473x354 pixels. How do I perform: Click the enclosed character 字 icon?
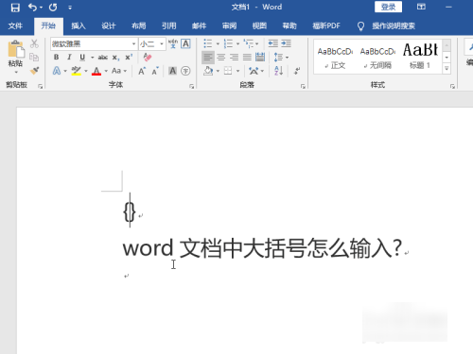[x=185, y=71]
